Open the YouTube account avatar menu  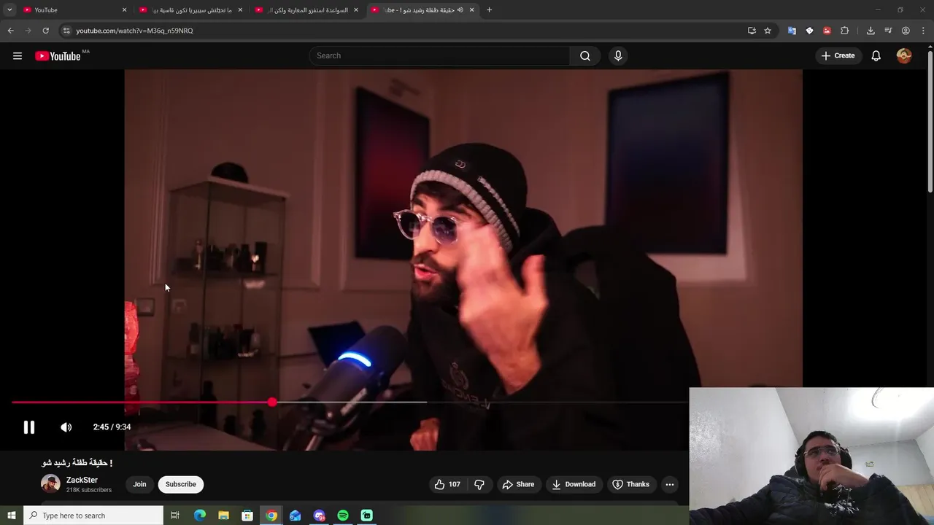(x=904, y=56)
